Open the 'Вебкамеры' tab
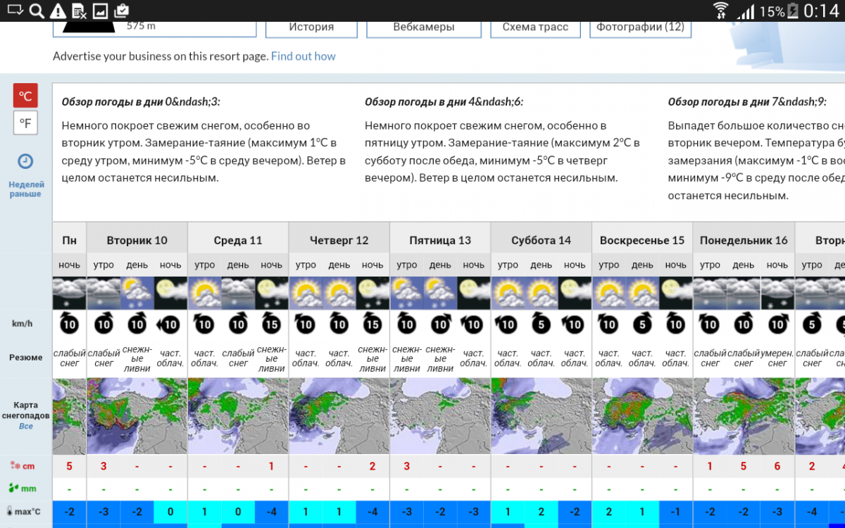 coord(423,27)
